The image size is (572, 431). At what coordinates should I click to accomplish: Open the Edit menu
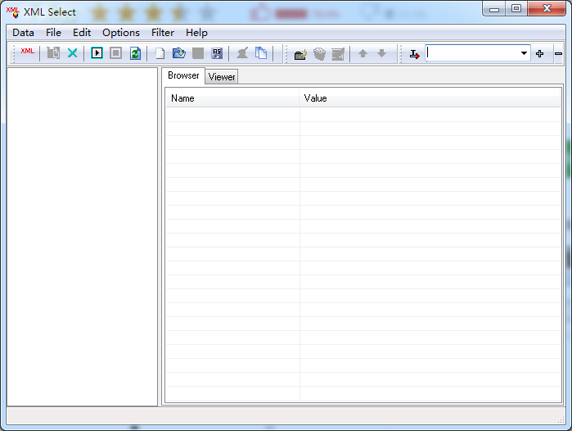[82, 33]
